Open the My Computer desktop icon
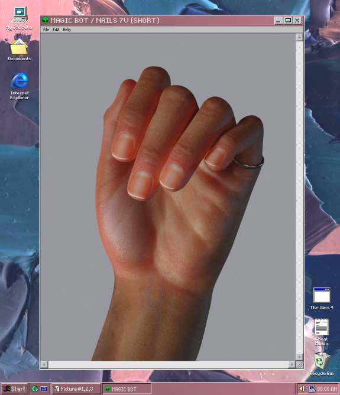This screenshot has width=340, height=395. pyautogui.click(x=20, y=18)
